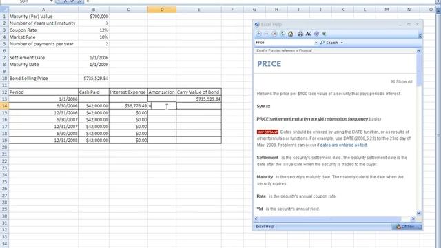
Task: Click the help horizontal scrollbar thumb
Action: pyautogui.click(x=331, y=219)
